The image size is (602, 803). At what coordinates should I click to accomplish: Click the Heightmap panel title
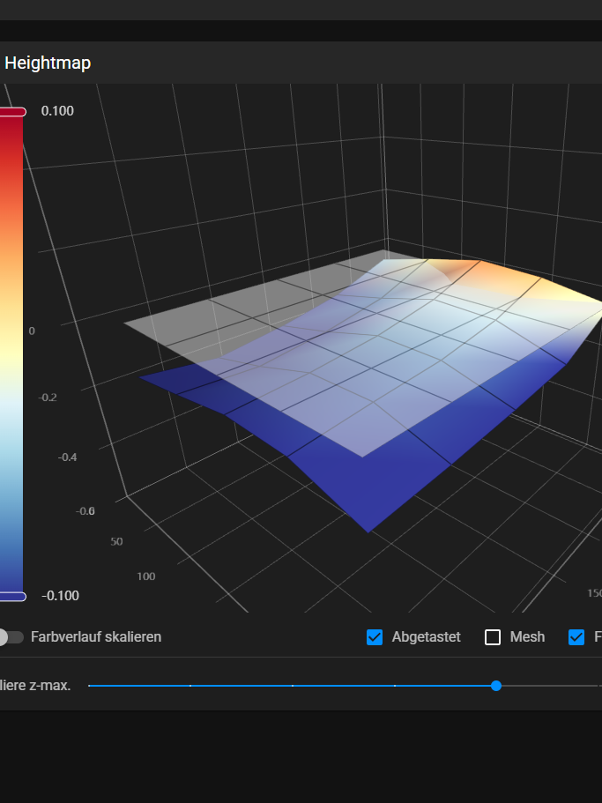[48, 63]
